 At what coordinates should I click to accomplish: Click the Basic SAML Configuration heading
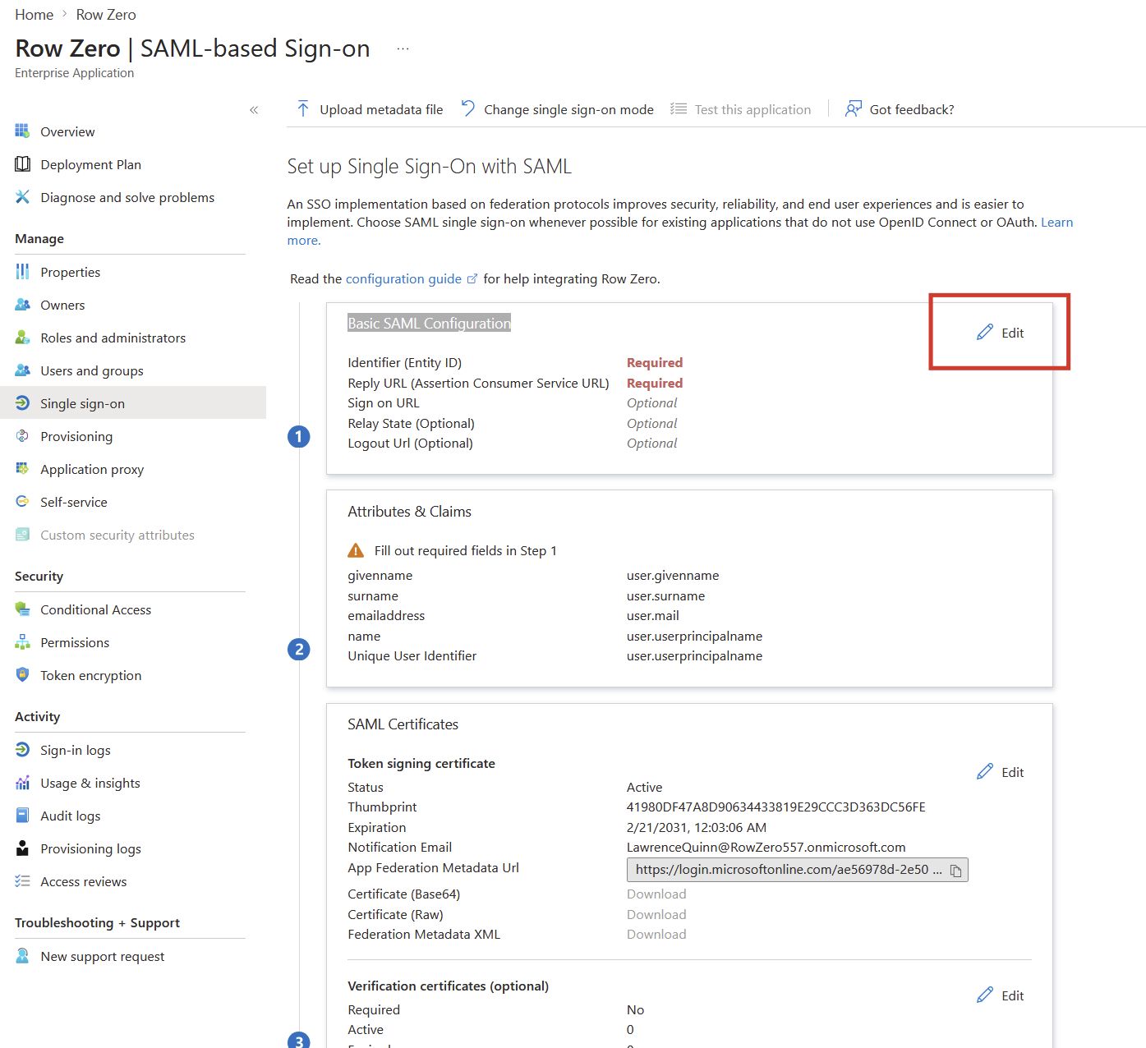pos(429,323)
